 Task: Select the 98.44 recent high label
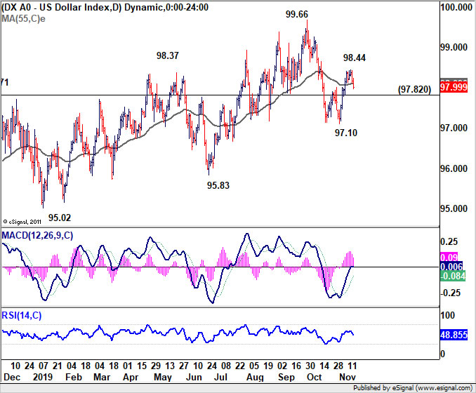tap(355, 58)
